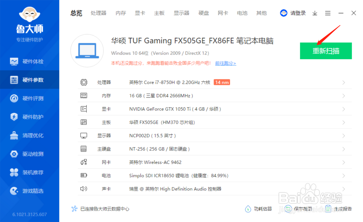Click version number 6.1021.3125.607
The width and height of the screenshot is (363, 222).
pyautogui.click(x=30, y=214)
